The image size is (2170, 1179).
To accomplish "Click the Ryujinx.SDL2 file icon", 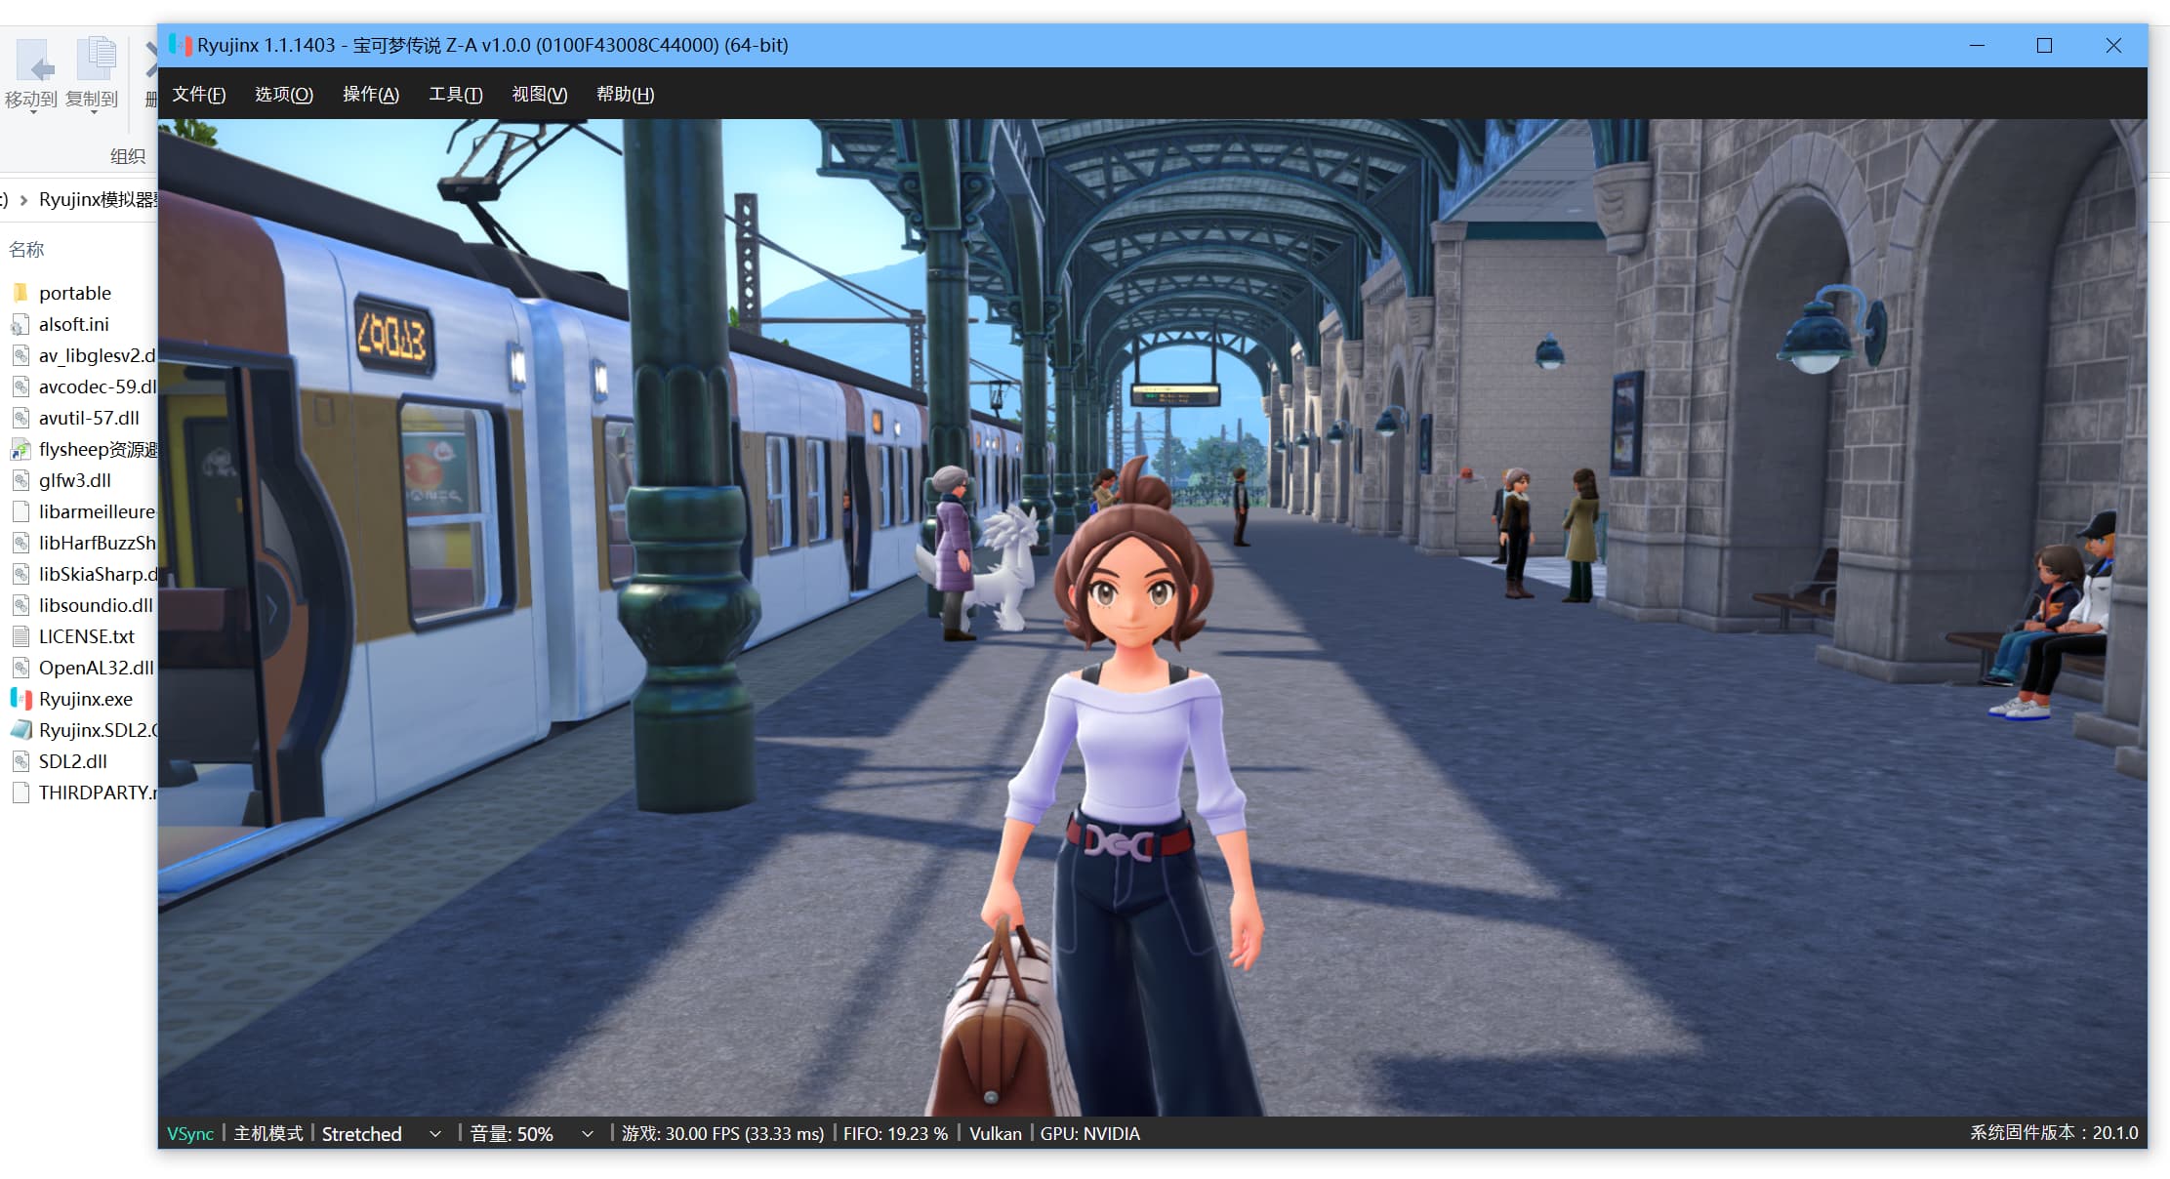I will [20, 730].
